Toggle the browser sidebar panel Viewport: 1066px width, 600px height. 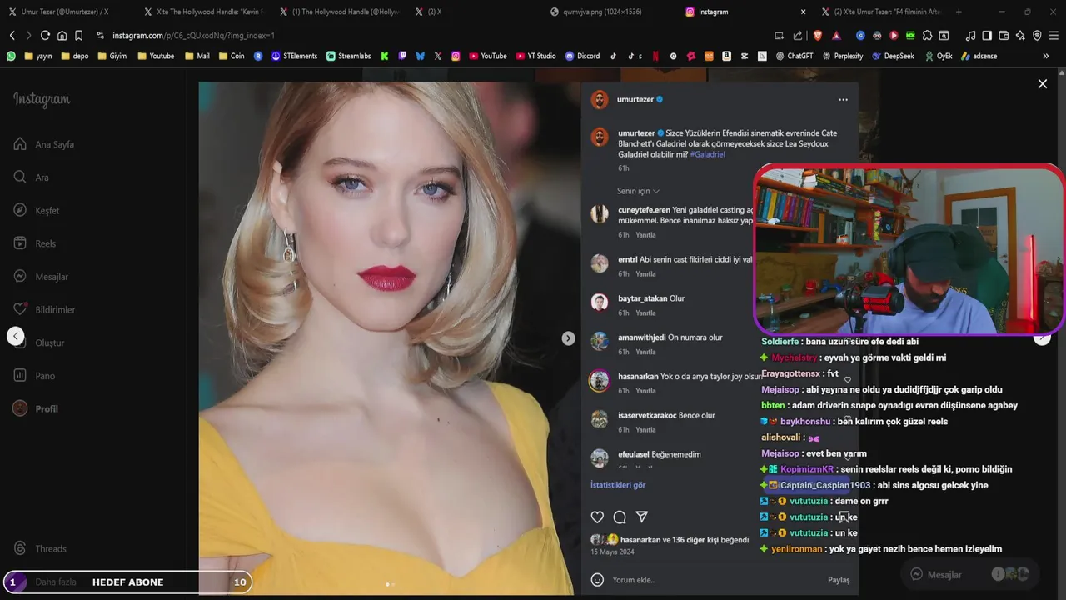(x=987, y=36)
